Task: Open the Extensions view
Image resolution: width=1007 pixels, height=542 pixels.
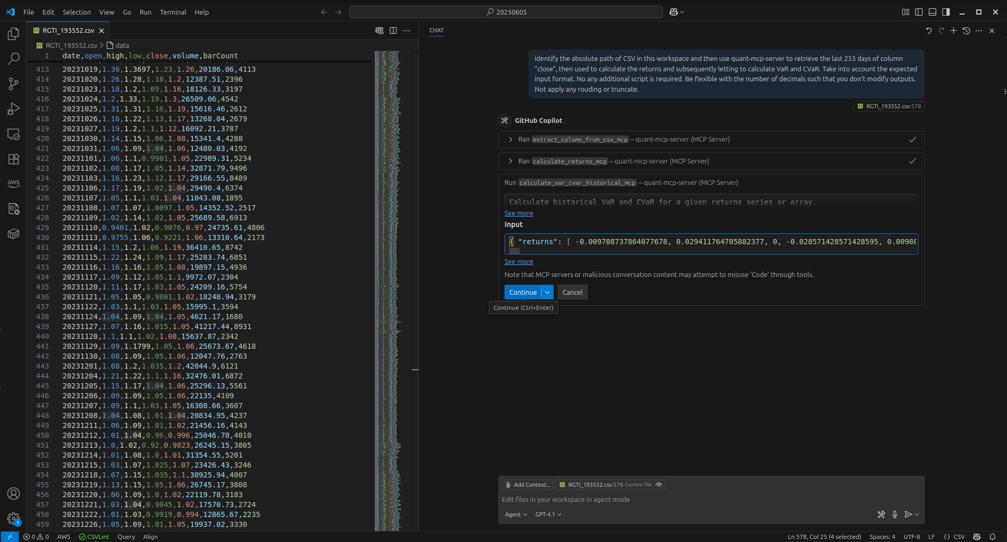Action: pyautogui.click(x=14, y=159)
